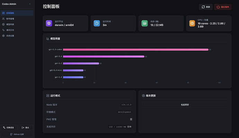Click the darwin / arm64 platform value

pyautogui.click(x=64, y=25)
